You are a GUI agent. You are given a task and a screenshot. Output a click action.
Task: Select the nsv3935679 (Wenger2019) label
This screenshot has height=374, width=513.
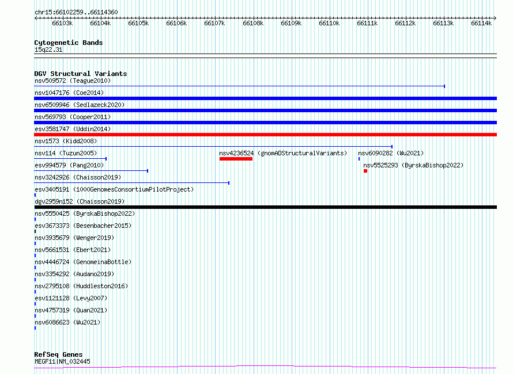tap(74, 238)
